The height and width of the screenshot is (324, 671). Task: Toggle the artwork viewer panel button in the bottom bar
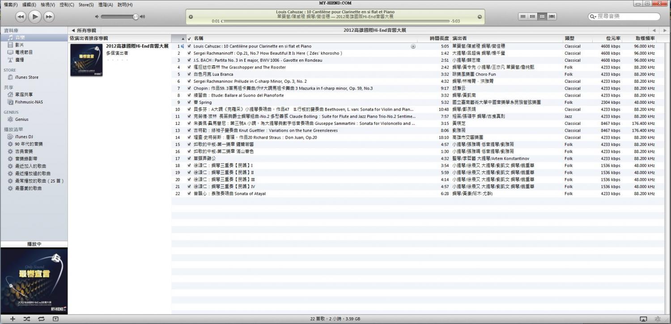(x=55, y=319)
